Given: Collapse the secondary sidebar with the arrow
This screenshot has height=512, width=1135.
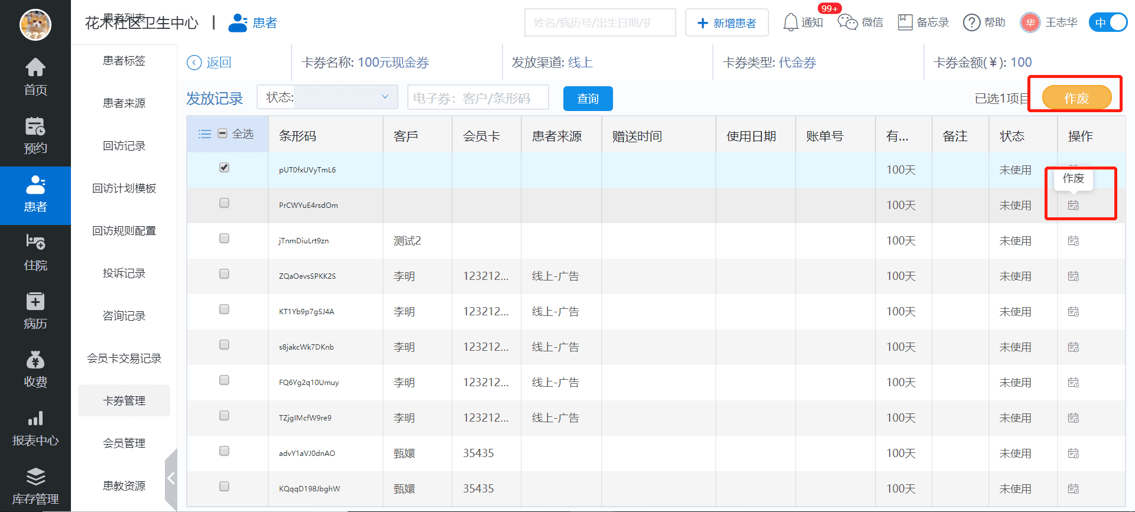Looking at the screenshot, I should click(171, 478).
